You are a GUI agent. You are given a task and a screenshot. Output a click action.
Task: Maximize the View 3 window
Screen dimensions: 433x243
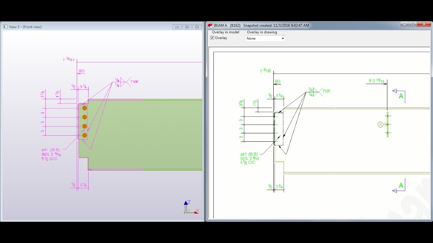click(x=187, y=27)
